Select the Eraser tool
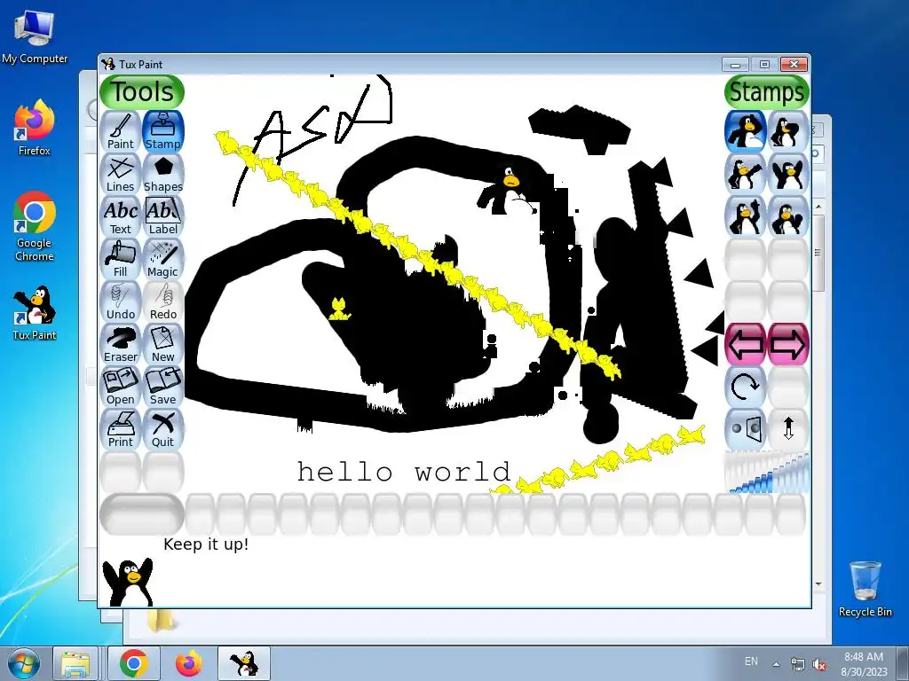 (x=121, y=344)
